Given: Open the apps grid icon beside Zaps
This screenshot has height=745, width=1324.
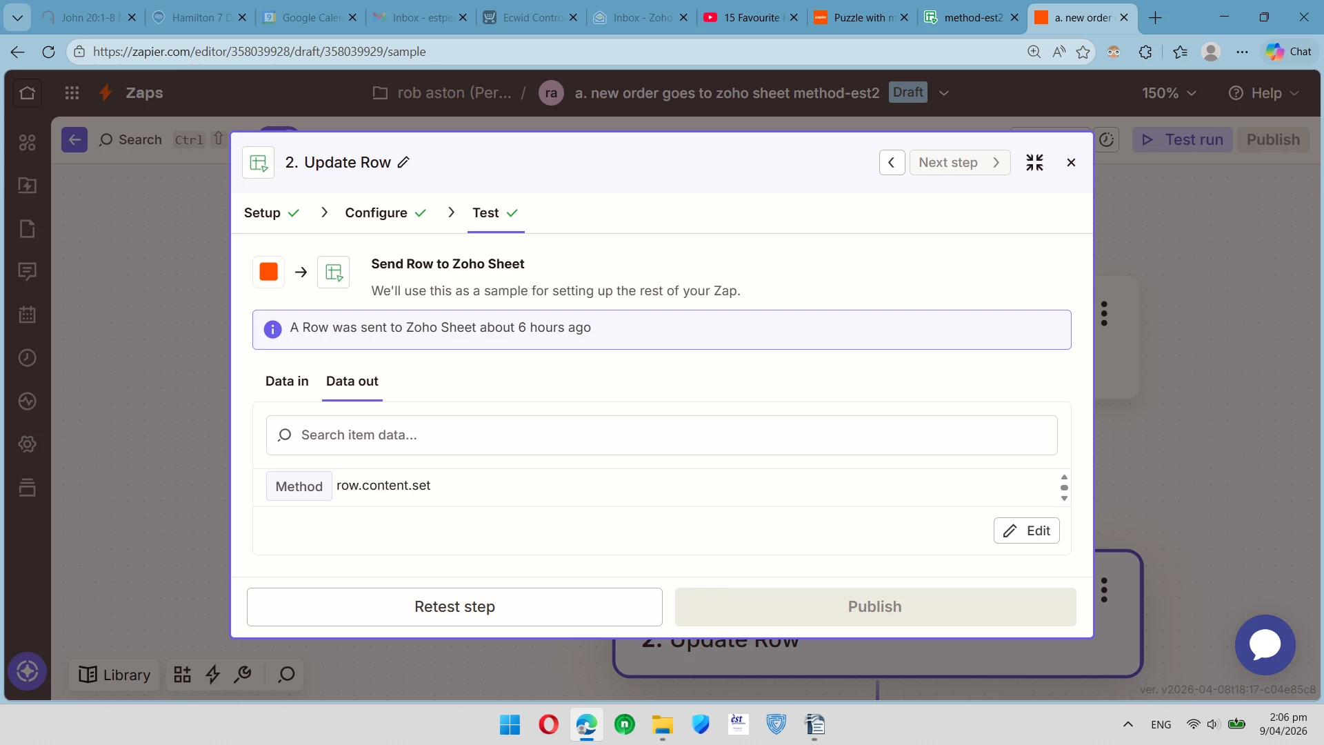Looking at the screenshot, I should tap(72, 92).
